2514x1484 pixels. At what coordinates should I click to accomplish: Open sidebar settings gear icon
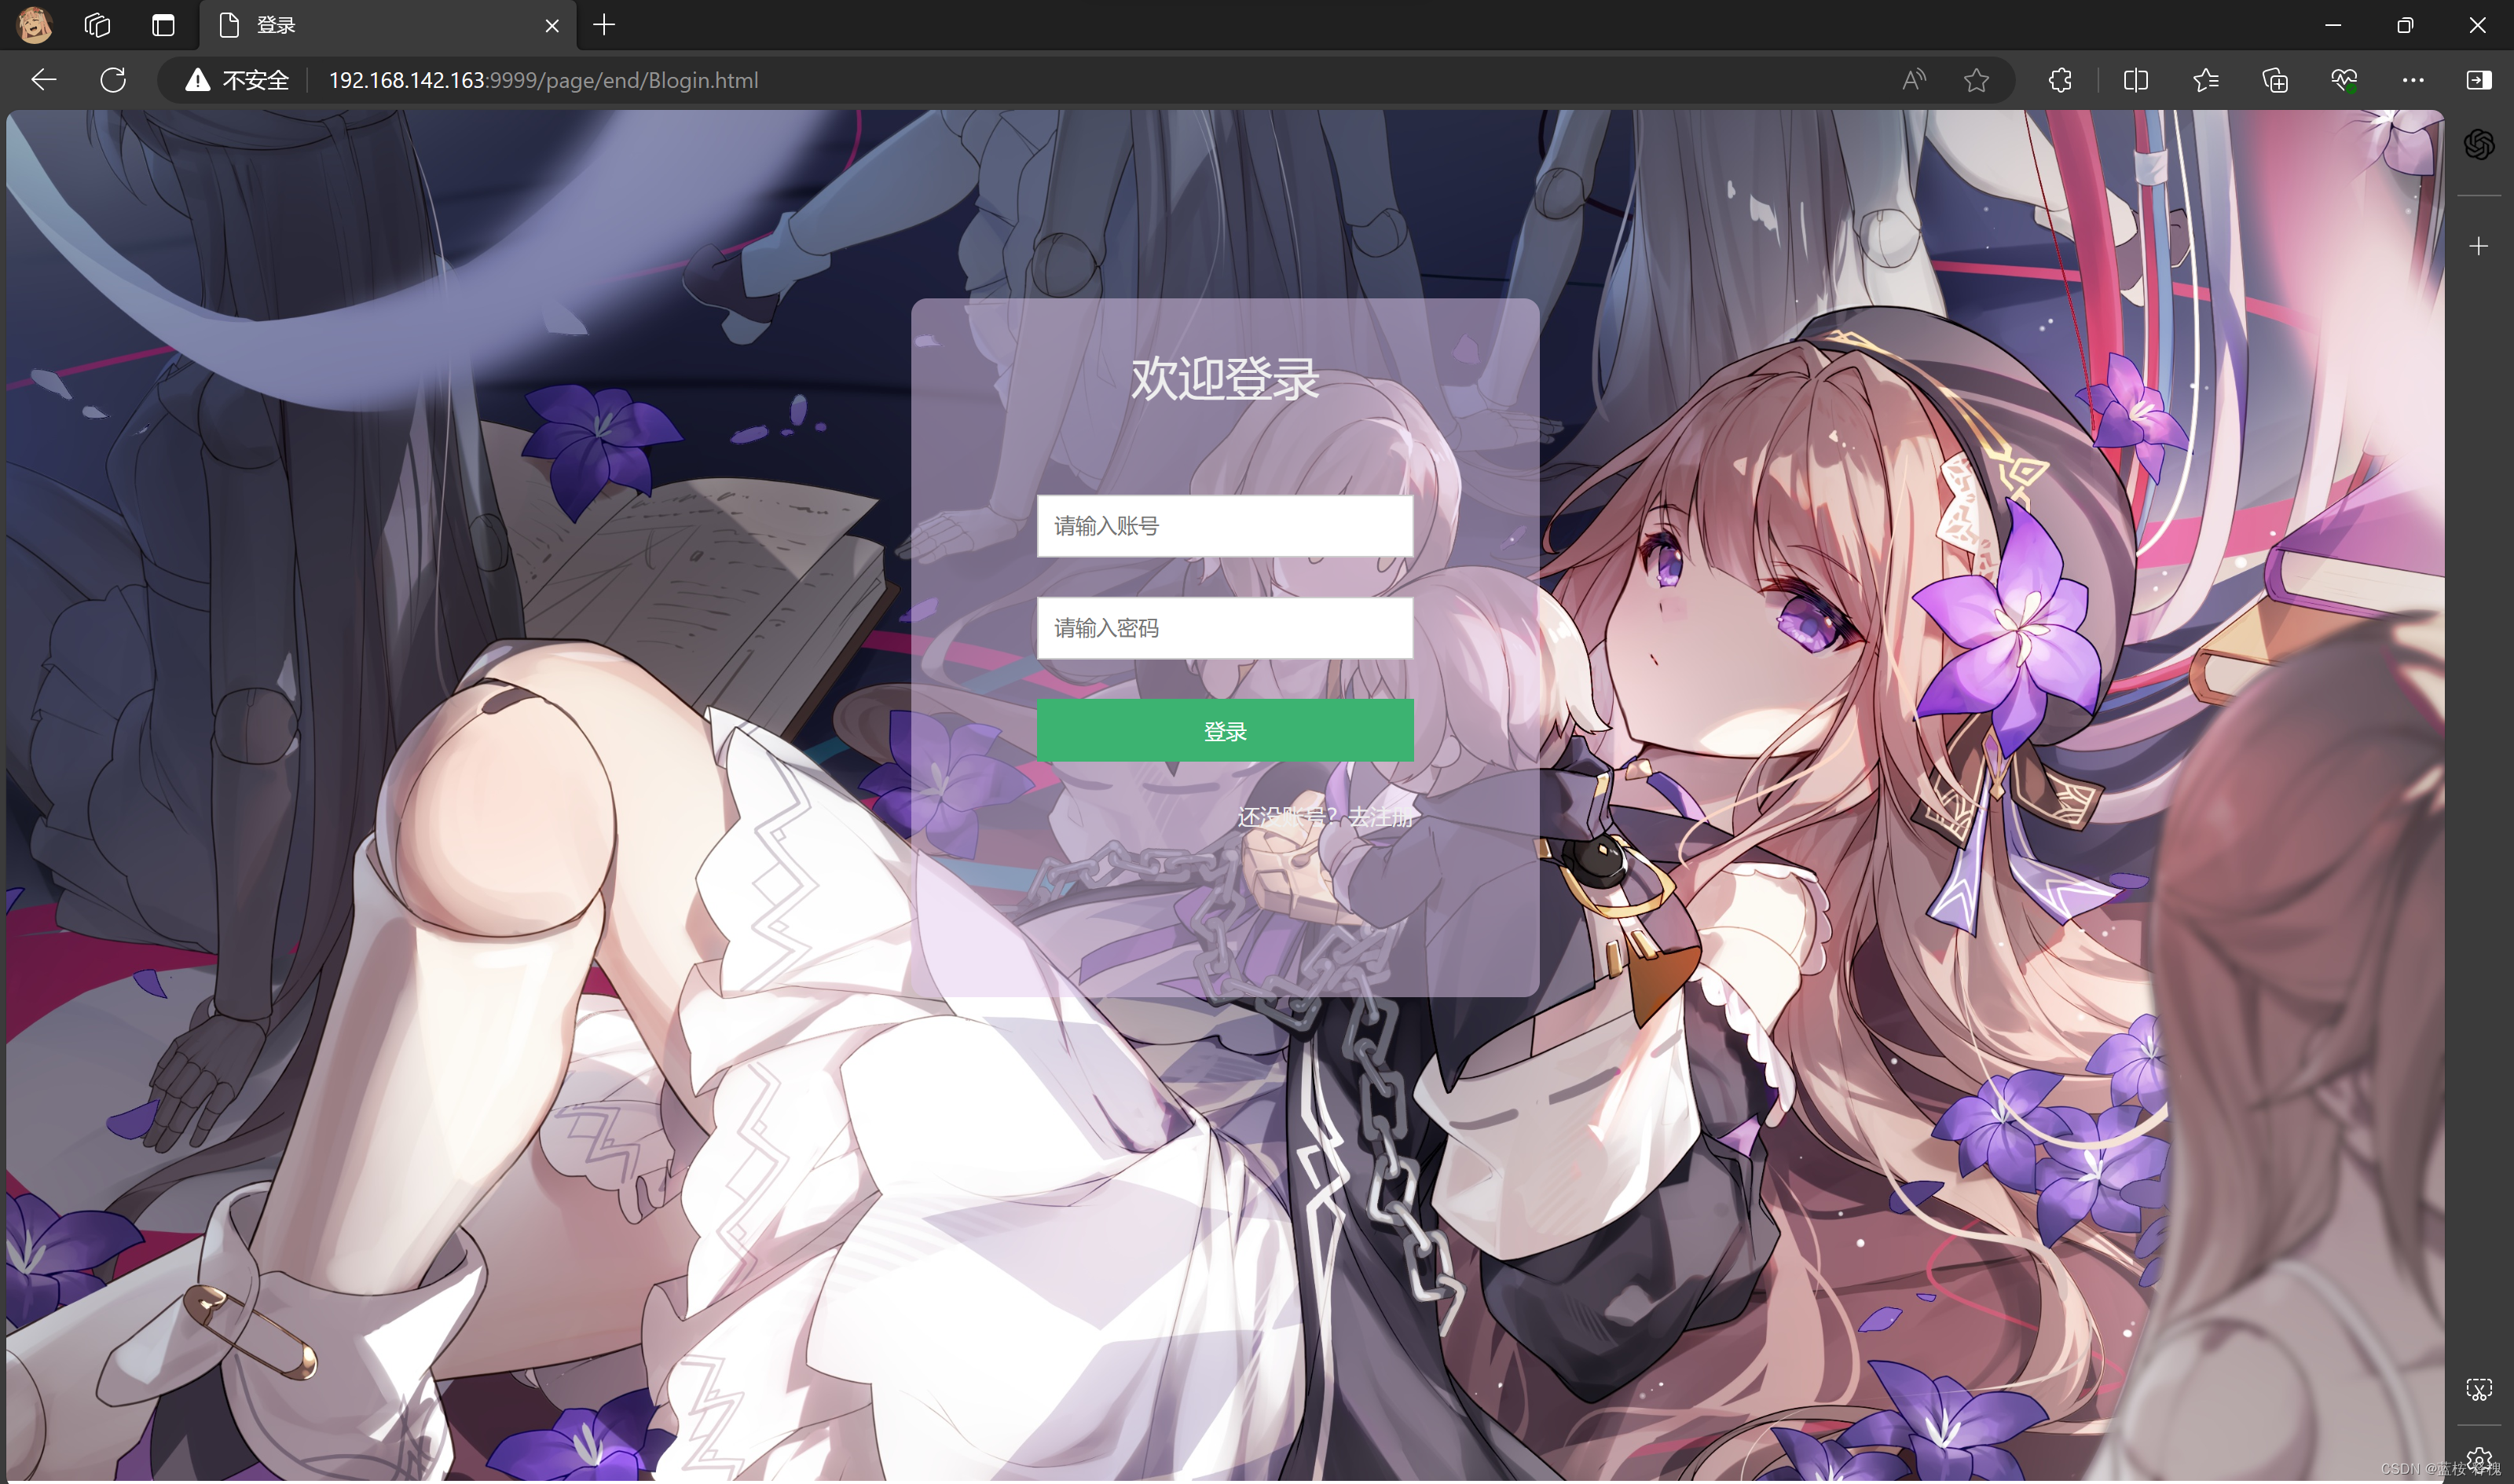(2479, 1460)
